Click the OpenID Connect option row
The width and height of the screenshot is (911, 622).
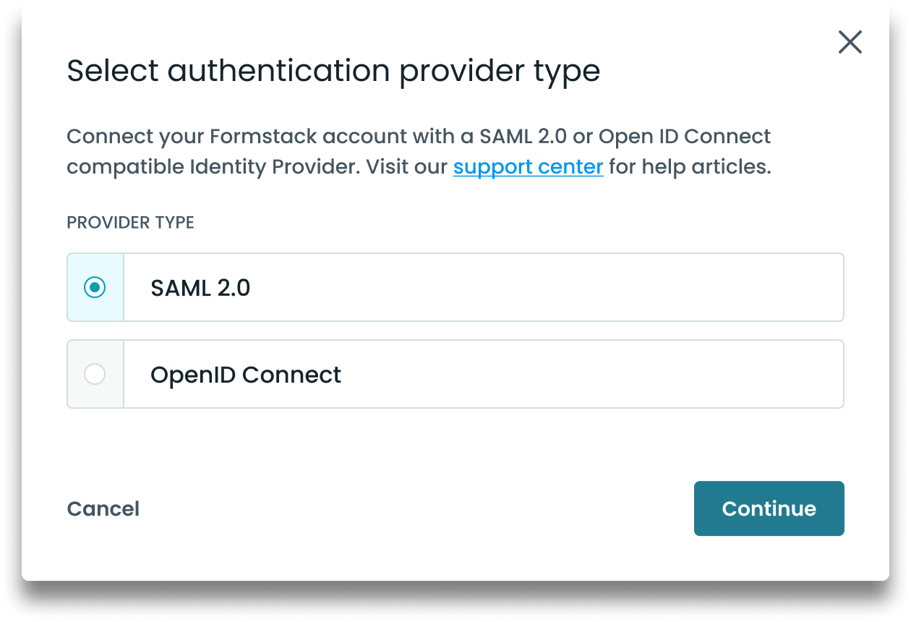[x=455, y=374]
